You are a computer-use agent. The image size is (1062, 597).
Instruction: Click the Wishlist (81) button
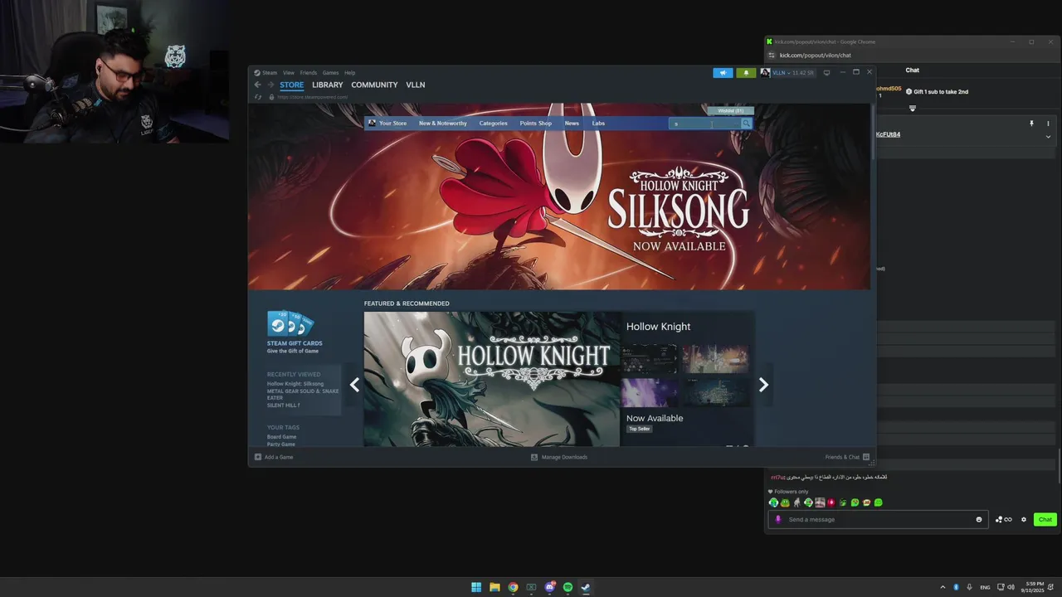point(730,110)
